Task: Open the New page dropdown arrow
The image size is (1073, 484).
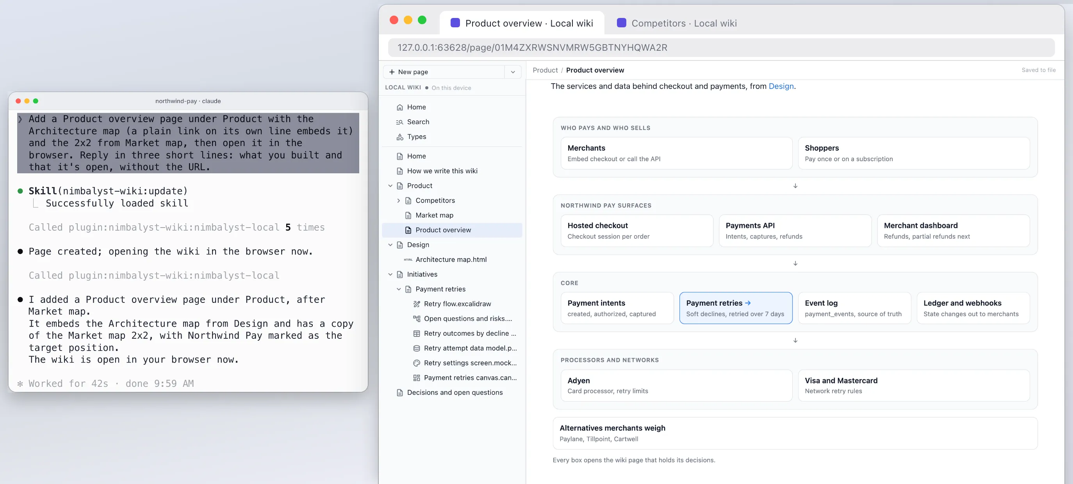Action: 513,72
